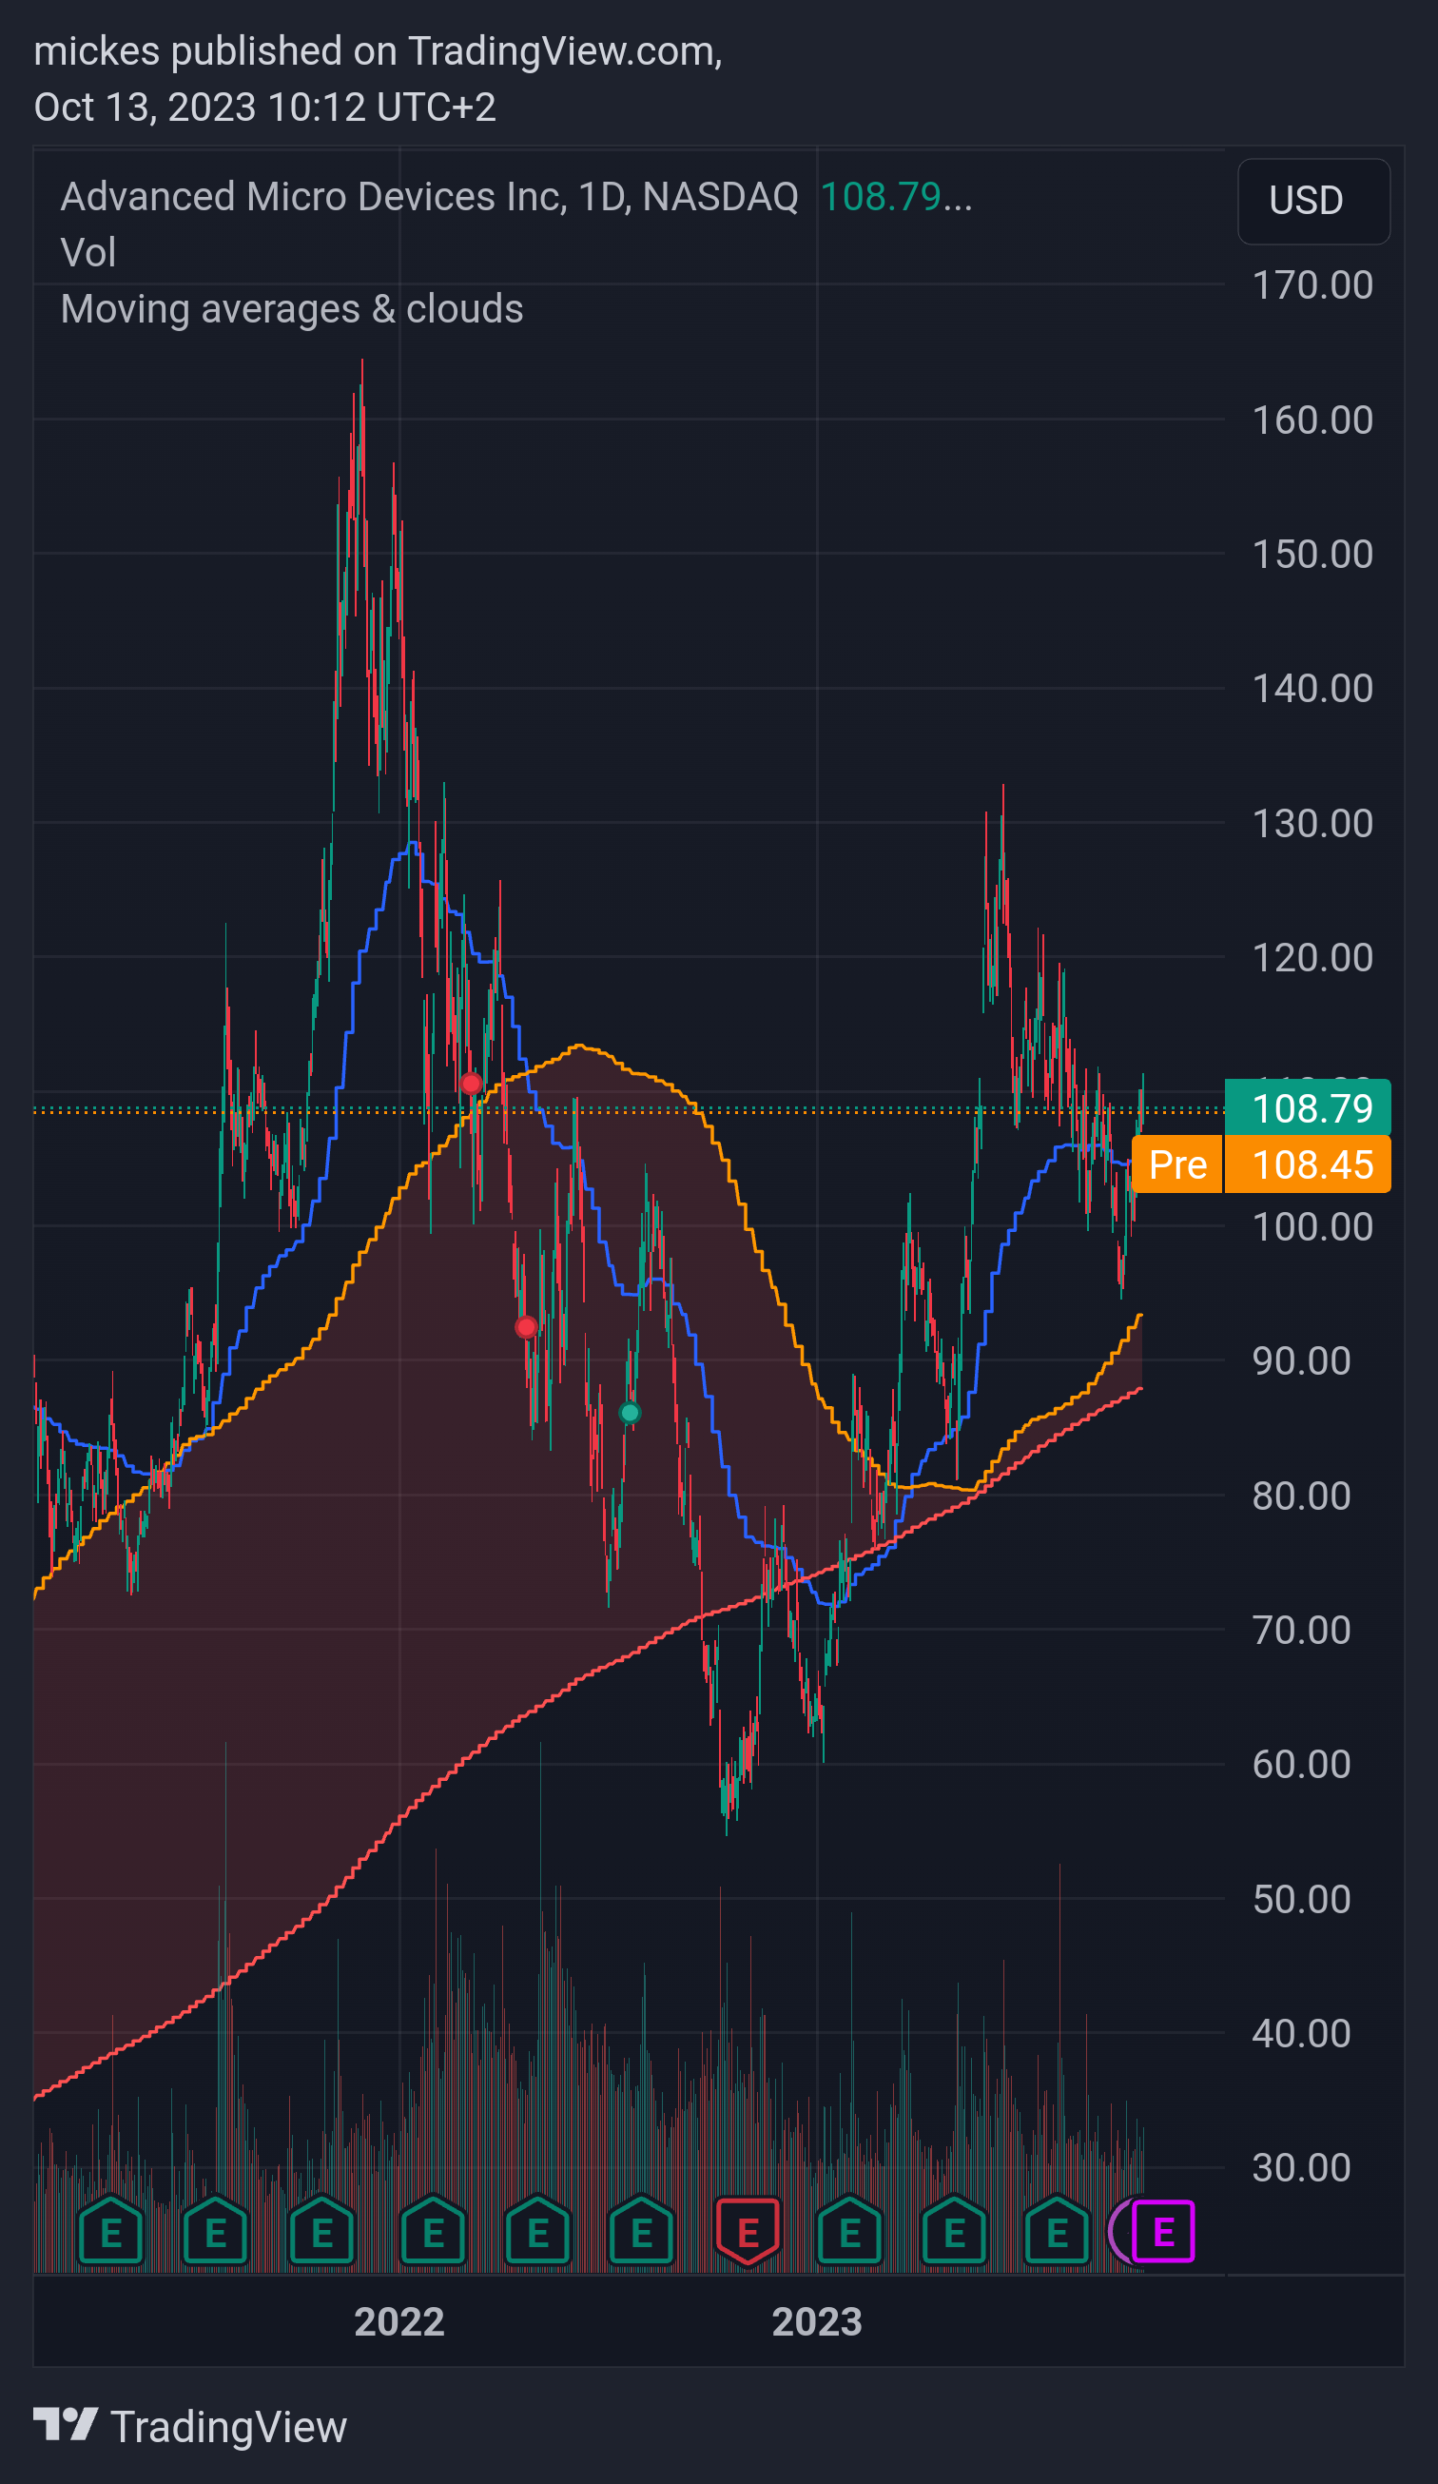Open the first green E earnings marker at far left
The height and width of the screenshot is (2484, 1438).
point(111,2231)
